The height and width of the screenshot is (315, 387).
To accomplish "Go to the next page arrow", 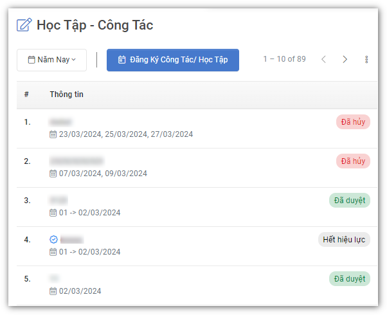I will tap(345, 60).
